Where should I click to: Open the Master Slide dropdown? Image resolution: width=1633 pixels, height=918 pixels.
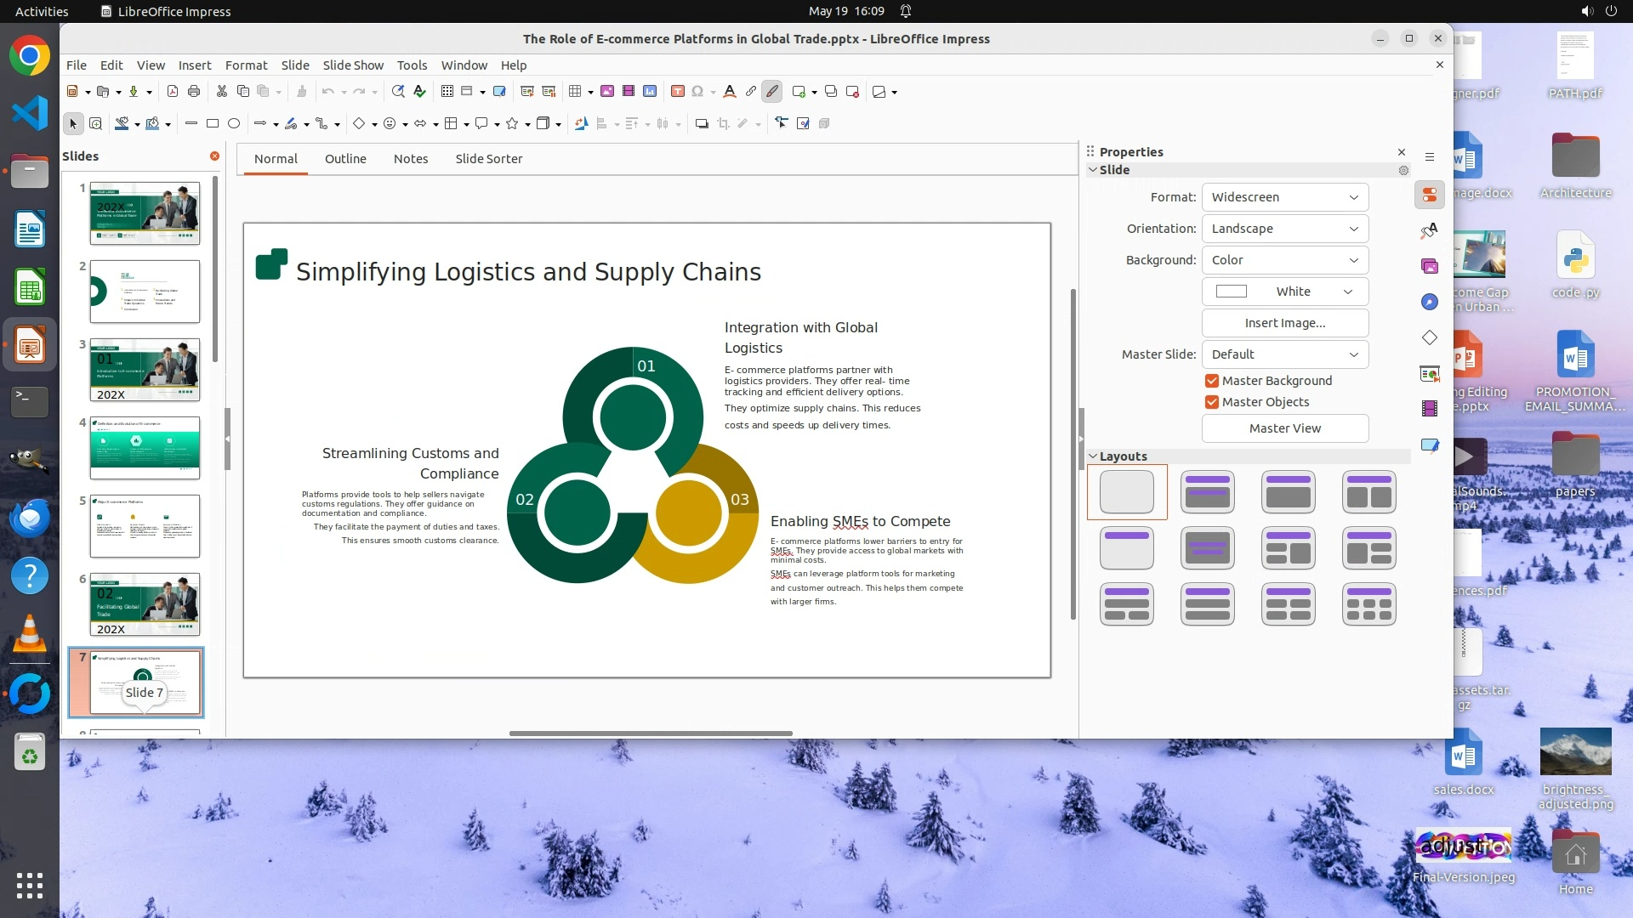pyautogui.click(x=1284, y=354)
